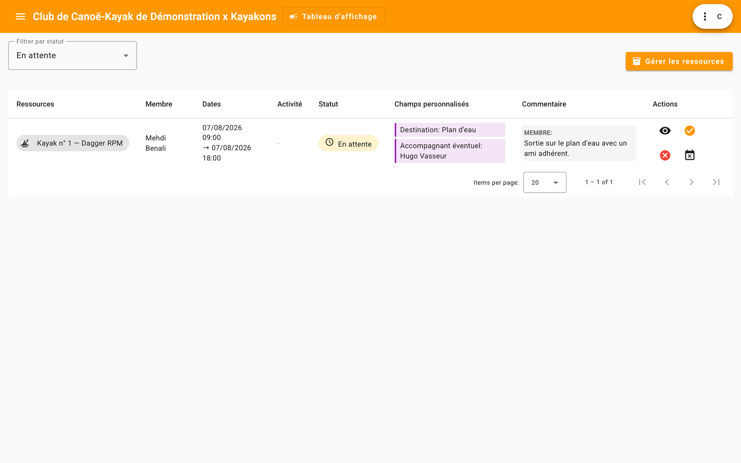Click the Statut column header

coord(328,104)
